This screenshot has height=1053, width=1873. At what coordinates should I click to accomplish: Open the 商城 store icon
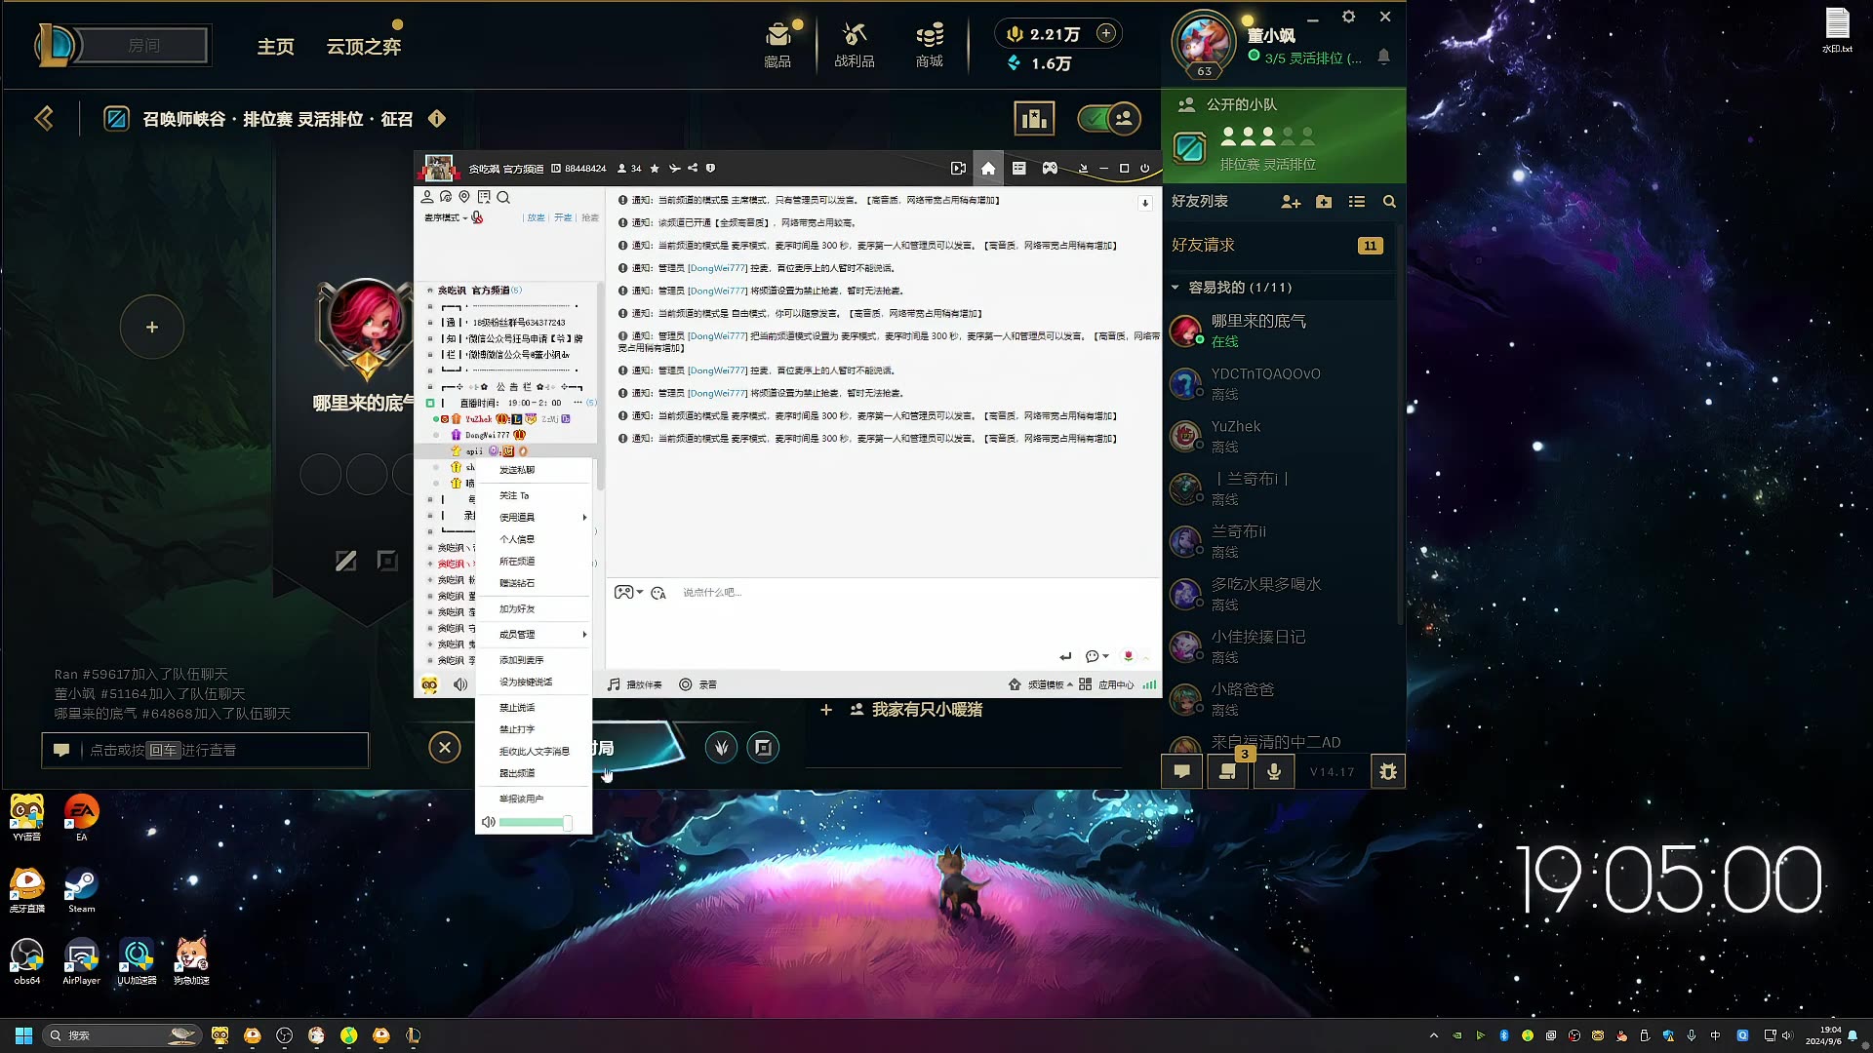coord(929,46)
